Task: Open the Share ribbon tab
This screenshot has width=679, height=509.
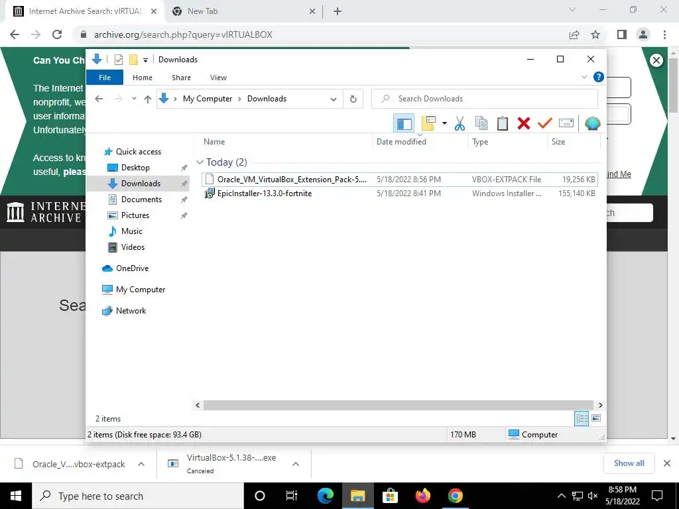Action: (181, 78)
